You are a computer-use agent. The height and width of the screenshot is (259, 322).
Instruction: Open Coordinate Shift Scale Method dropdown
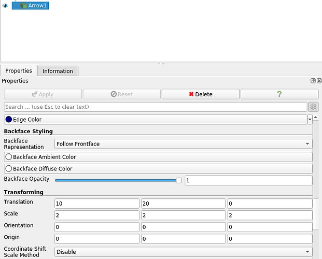[x=183, y=252]
